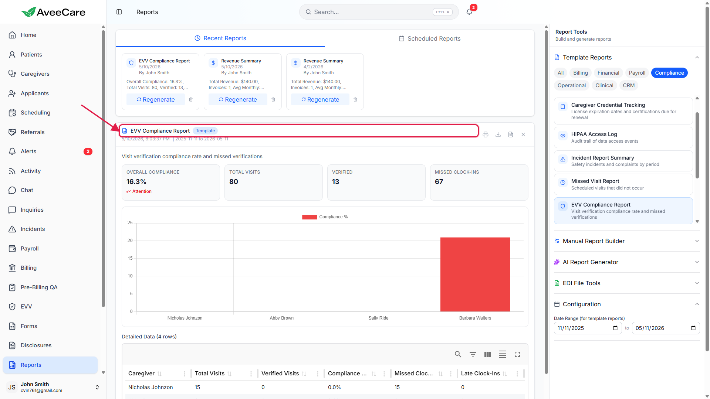Filter templates by Clinical
The image size is (710, 399).
pyautogui.click(x=604, y=85)
